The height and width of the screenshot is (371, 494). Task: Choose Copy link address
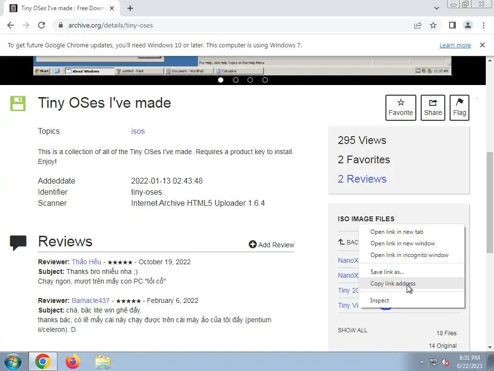click(x=412, y=284)
